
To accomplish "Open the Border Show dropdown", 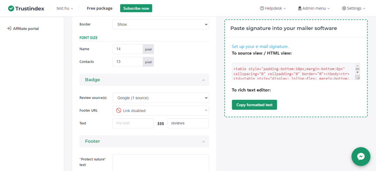I will click(x=160, y=24).
